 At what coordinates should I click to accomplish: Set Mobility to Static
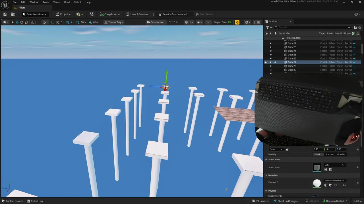tap(318, 154)
